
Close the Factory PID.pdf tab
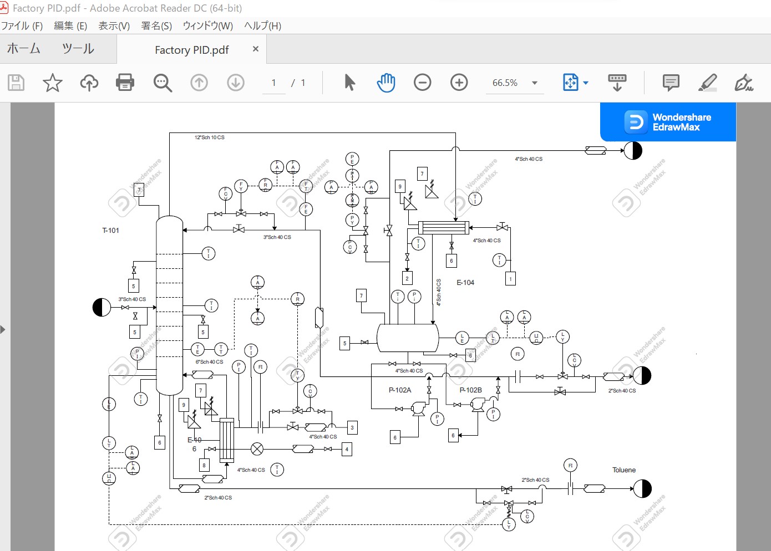point(256,49)
